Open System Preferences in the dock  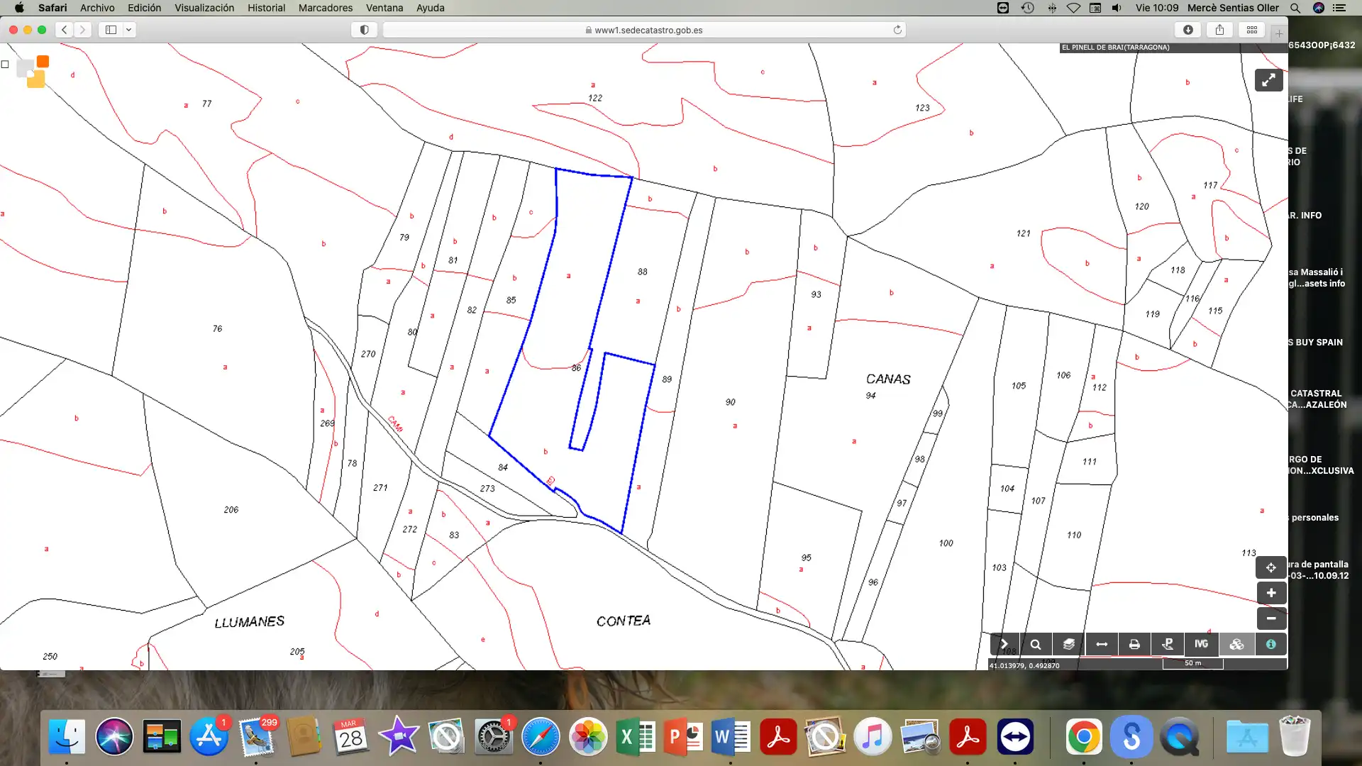point(493,736)
